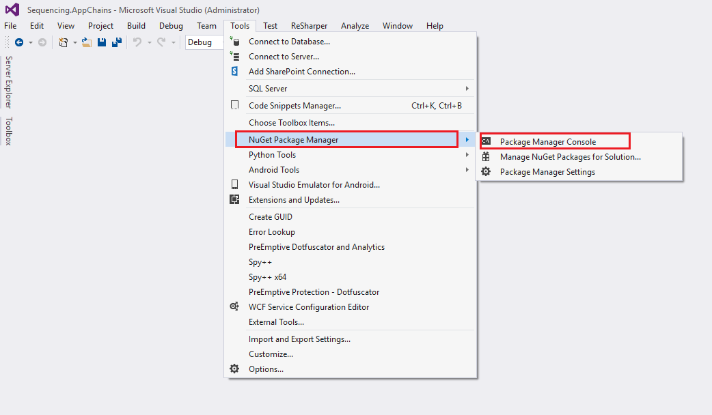Select Choose Toolbox Items
712x415 pixels.
click(351, 122)
